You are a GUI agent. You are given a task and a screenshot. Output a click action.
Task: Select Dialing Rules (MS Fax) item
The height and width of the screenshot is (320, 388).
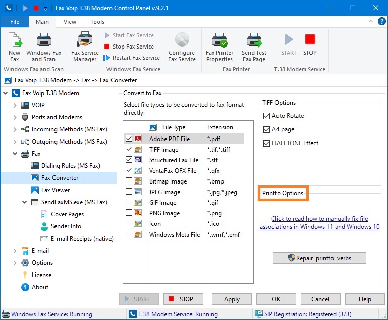[x=66, y=166]
